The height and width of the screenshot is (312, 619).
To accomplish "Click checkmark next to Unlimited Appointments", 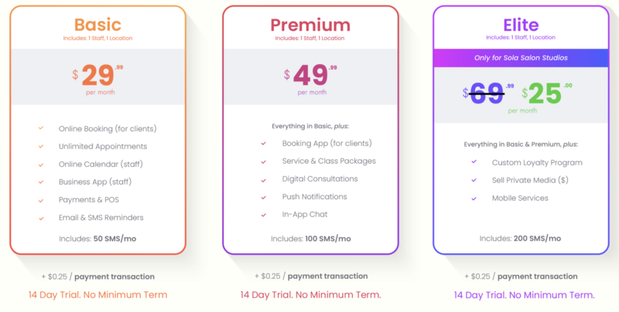I will pyautogui.click(x=41, y=147).
